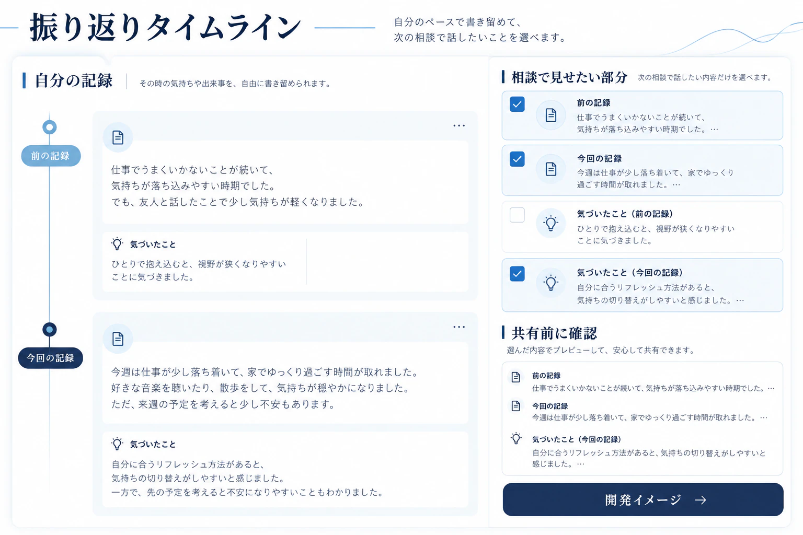Click the 振り返りタイムライン page title
Viewport: 803px width, 535px height.
[166, 27]
